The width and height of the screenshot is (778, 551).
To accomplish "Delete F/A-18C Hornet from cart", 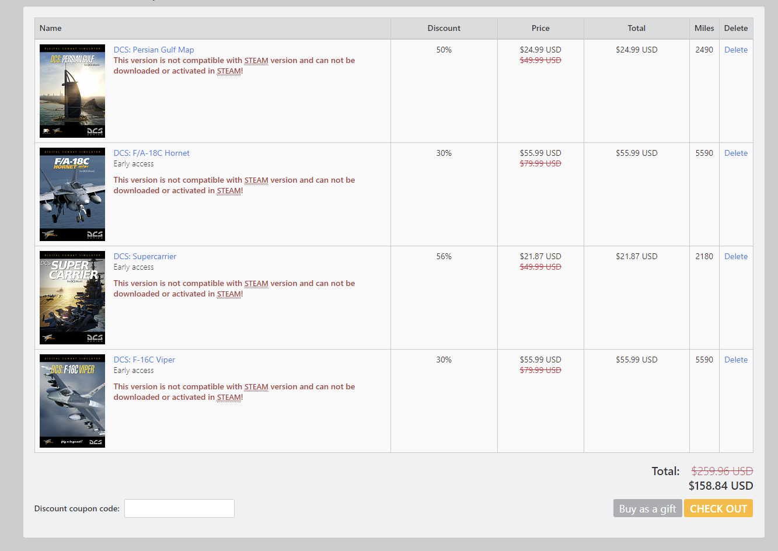I will [x=736, y=153].
